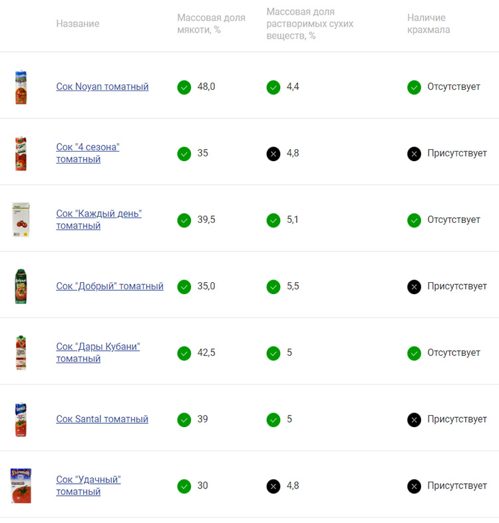499x523 pixels.
Task: Click black cross icon beside "Удачный" 4,8 value
Action: point(273,486)
